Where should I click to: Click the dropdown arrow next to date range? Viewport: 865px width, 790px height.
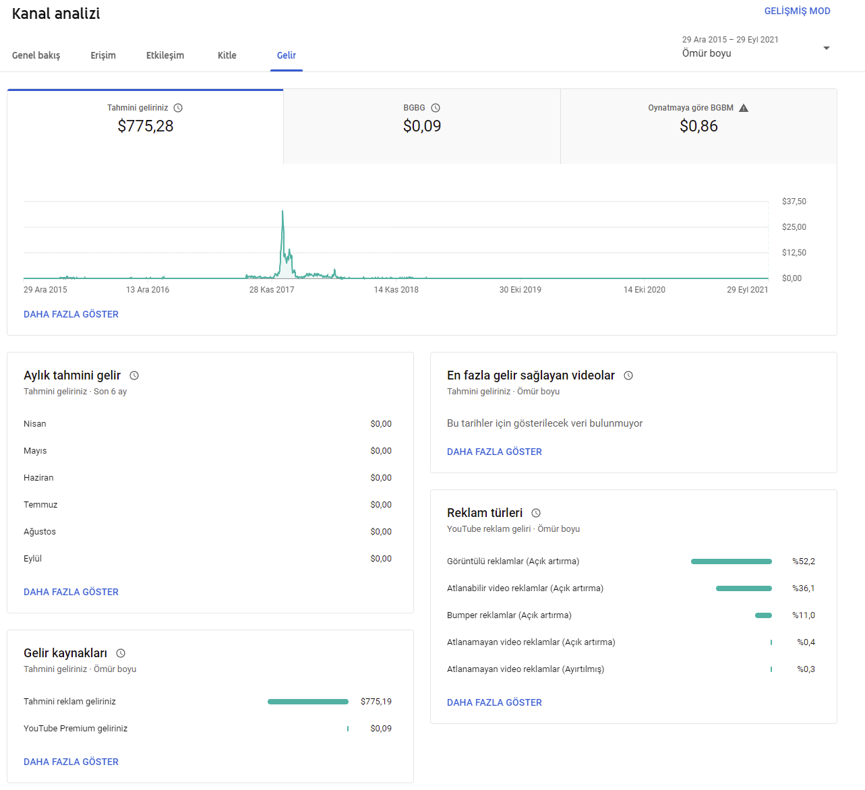point(827,48)
